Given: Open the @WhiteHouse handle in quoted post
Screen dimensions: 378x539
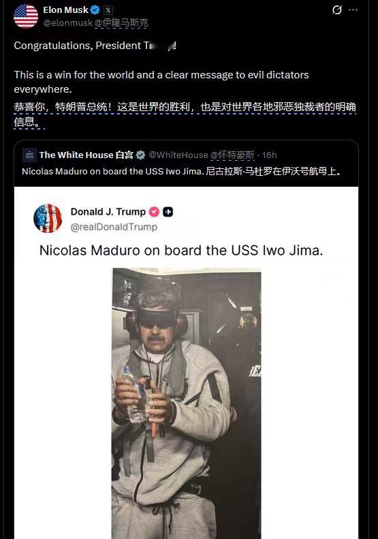Looking at the screenshot, I should tap(178, 155).
